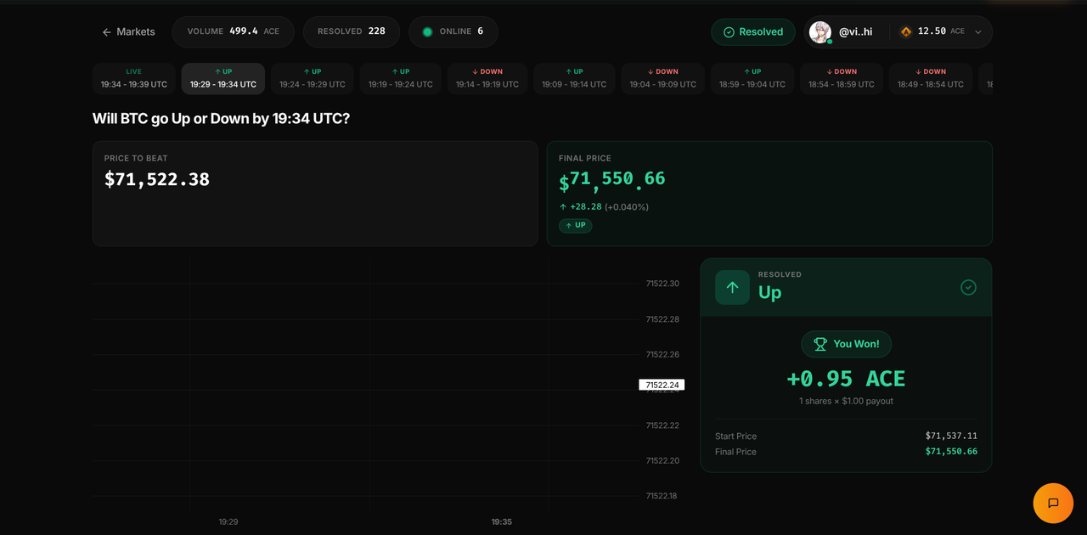Click the green online status dot
Viewport: 1087px width, 535px height.
427,31
